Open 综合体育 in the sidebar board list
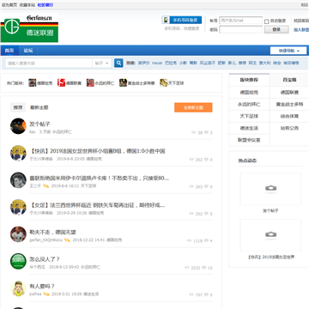Screen dimensions: 309x309 click(x=289, y=116)
